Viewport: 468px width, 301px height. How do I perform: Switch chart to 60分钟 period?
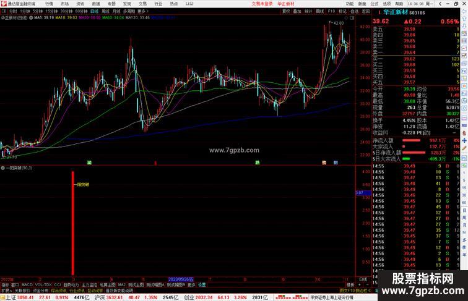tap(81, 11)
